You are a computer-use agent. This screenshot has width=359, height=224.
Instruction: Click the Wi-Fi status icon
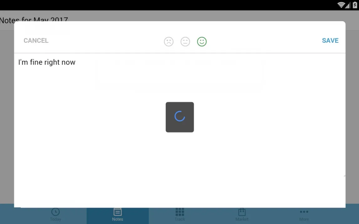pyautogui.click(x=341, y=5)
